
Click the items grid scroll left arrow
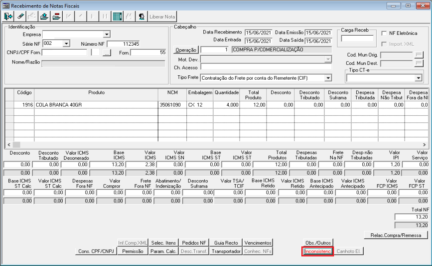9,145
